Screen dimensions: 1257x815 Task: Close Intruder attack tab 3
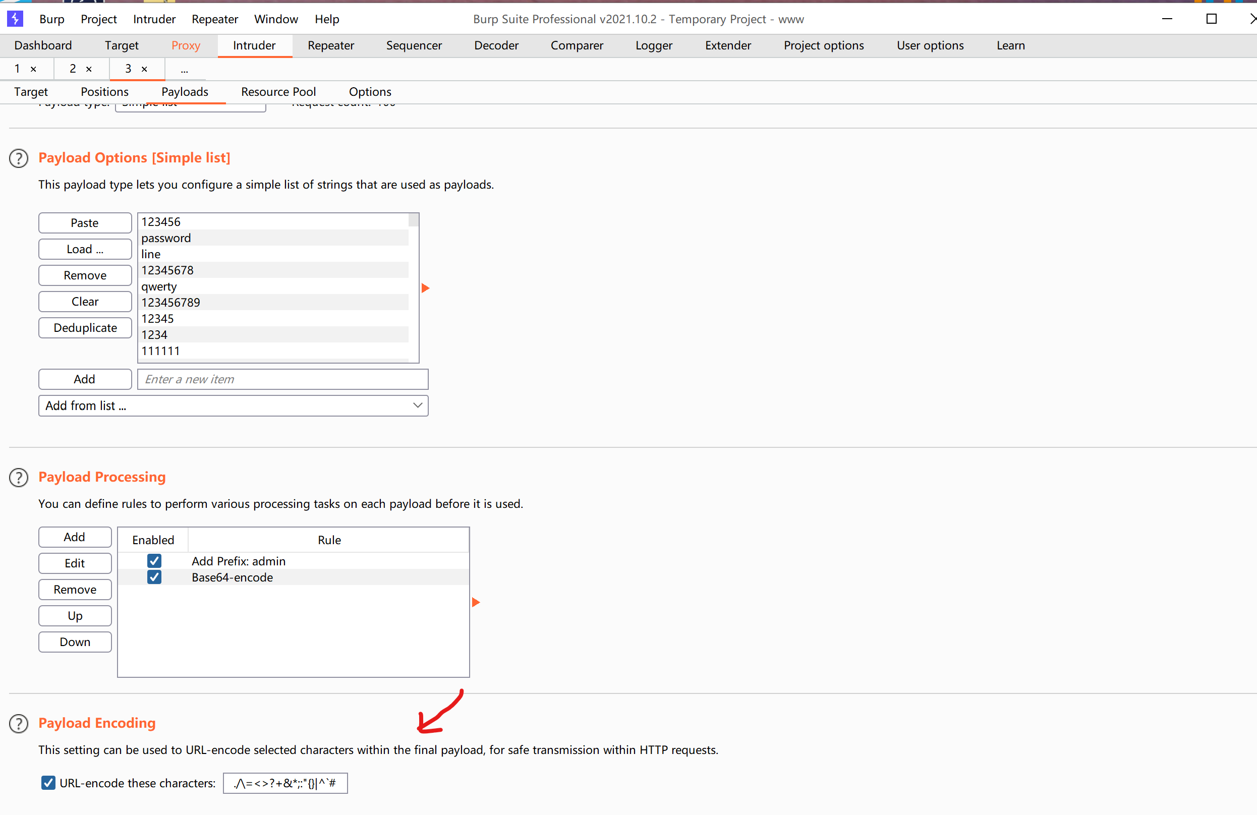click(x=144, y=69)
